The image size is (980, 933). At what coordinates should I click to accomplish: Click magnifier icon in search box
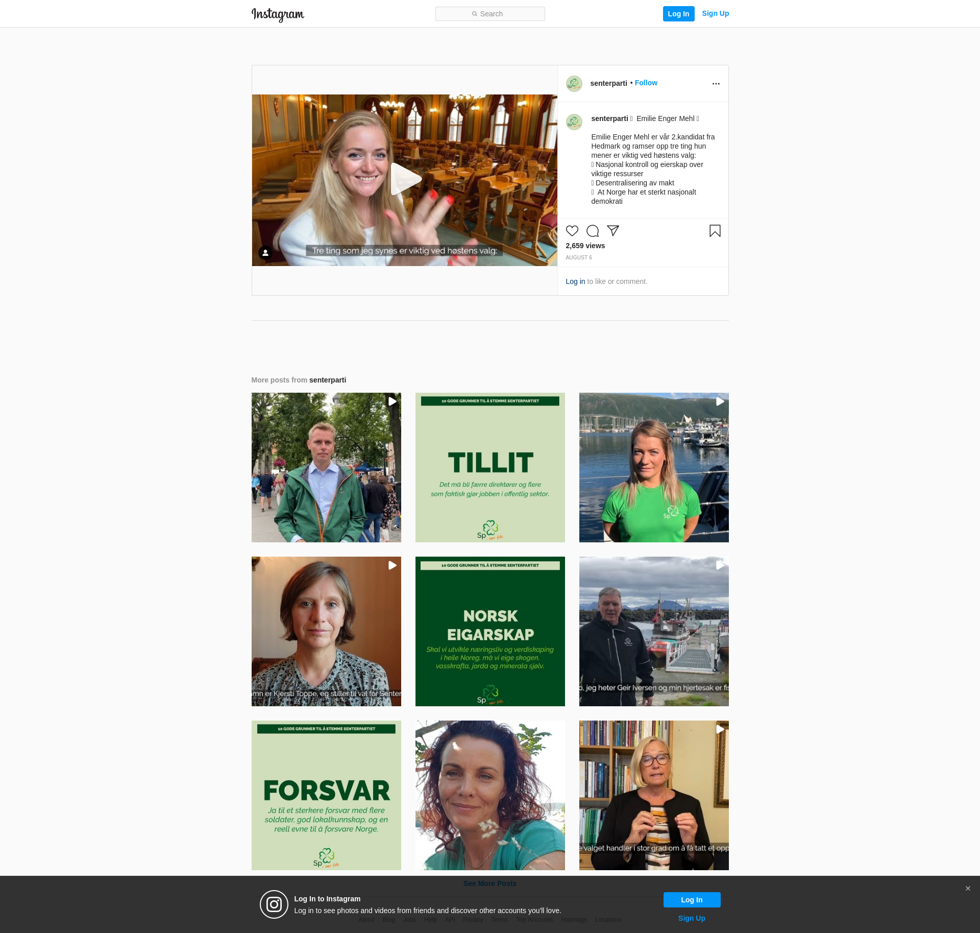(x=475, y=14)
